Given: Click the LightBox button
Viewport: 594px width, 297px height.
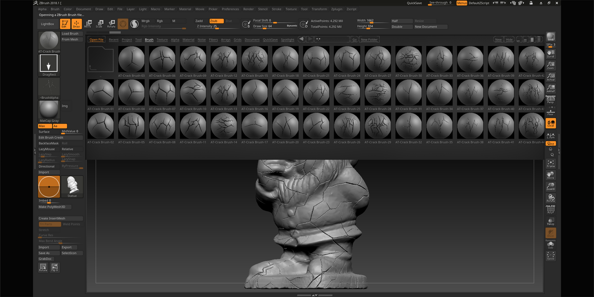Looking at the screenshot, I should coord(48,24).
